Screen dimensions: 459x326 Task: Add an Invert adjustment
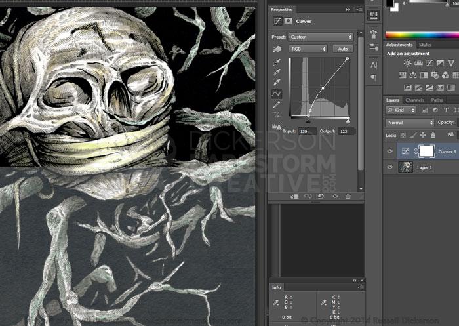(407, 87)
